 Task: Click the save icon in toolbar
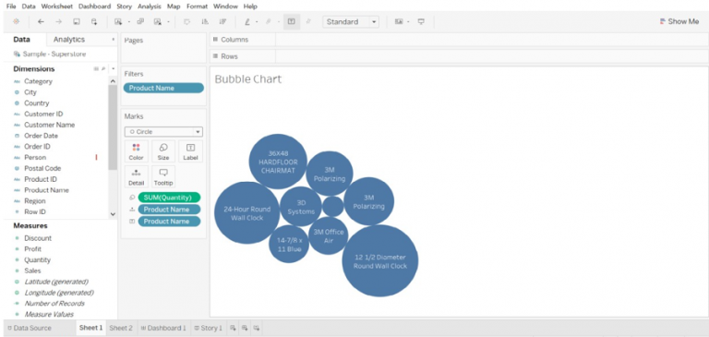(77, 22)
